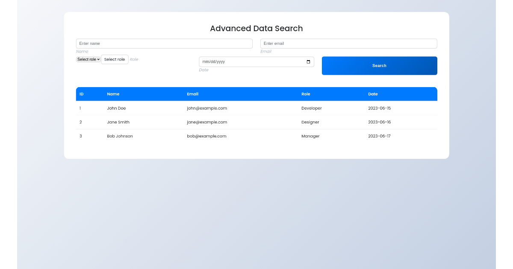Viewport: 513px width, 269px height.
Task: Click john@example.com email cell
Action: pos(207,108)
